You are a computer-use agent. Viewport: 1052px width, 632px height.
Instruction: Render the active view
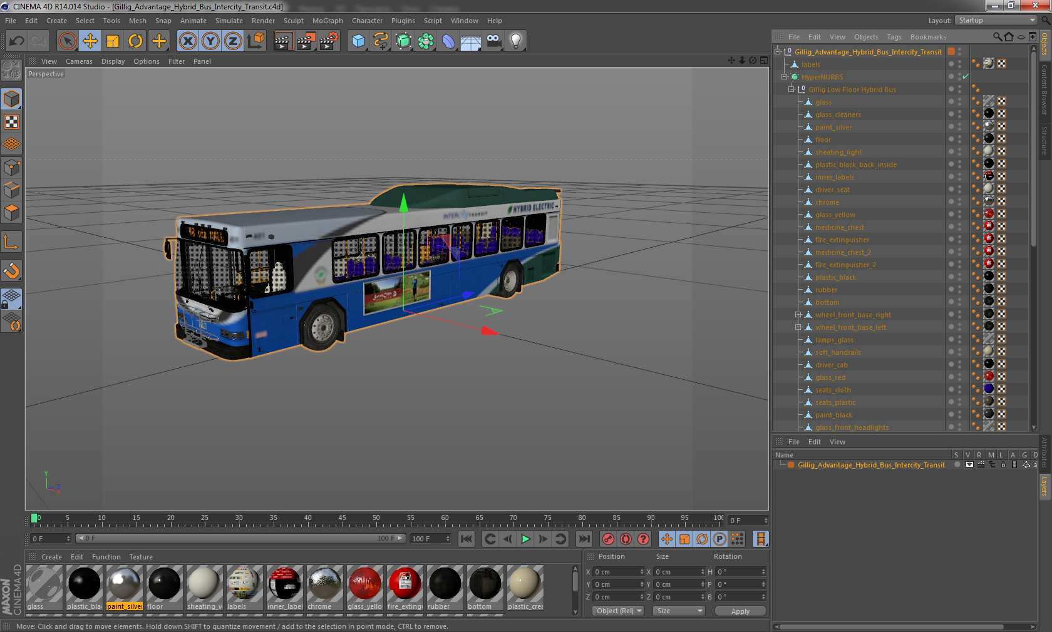tap(283, 41)
